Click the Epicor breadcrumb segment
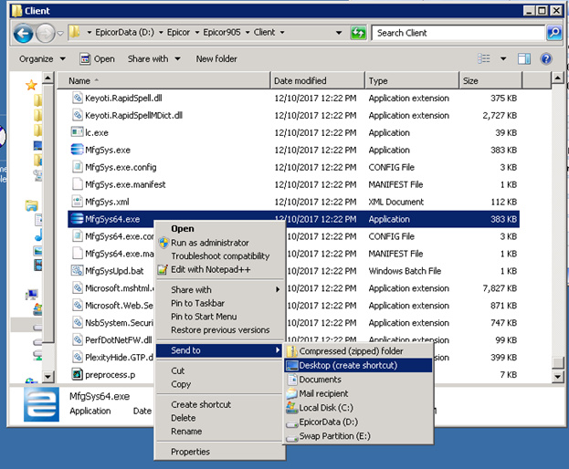Viewport: 569px width, 469px height. tap(178, 32)
